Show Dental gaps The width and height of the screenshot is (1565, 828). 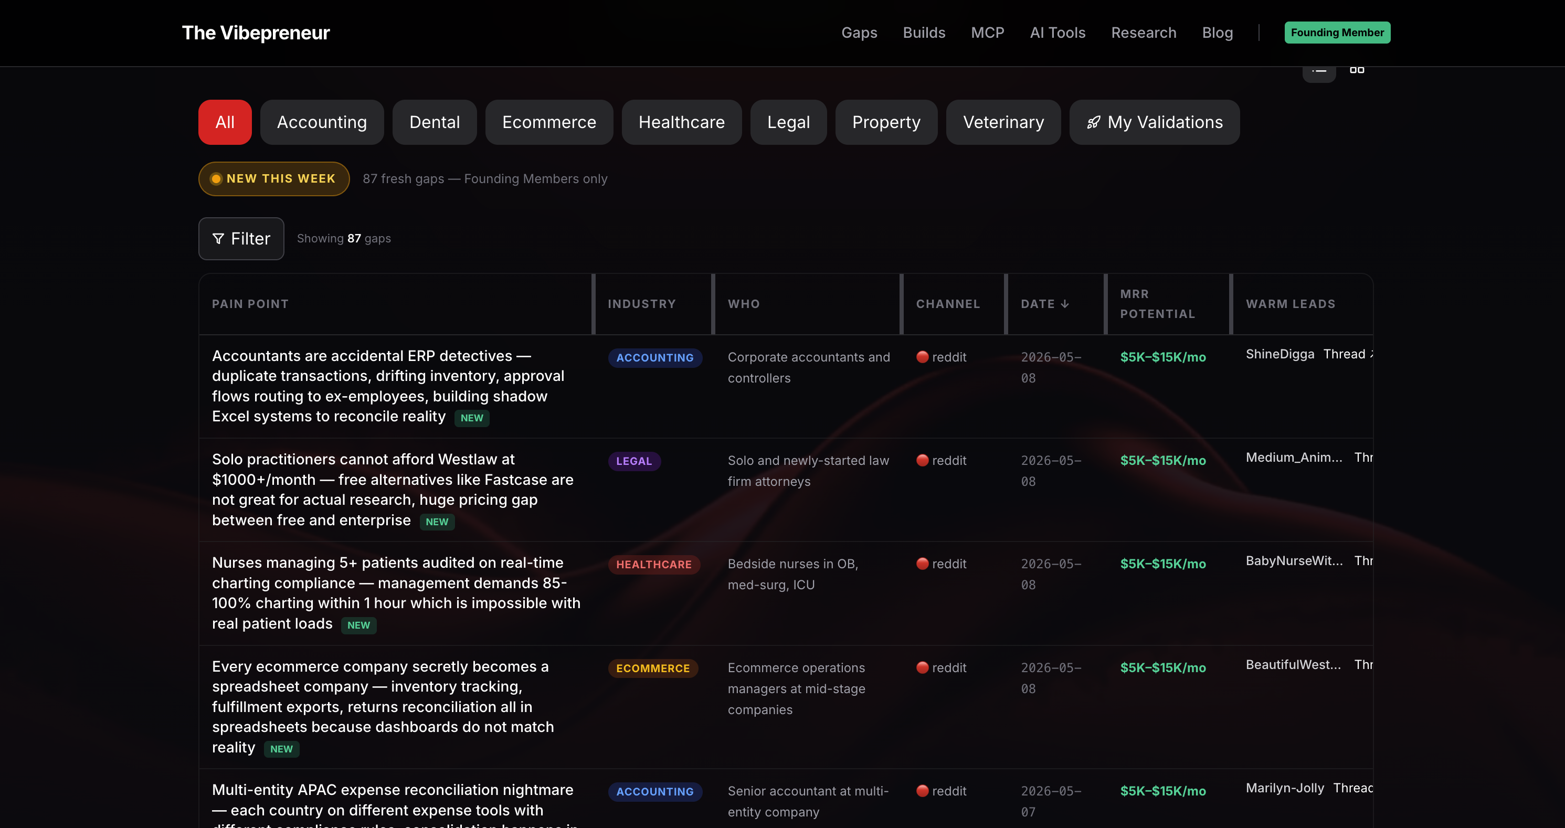point(435,122)
